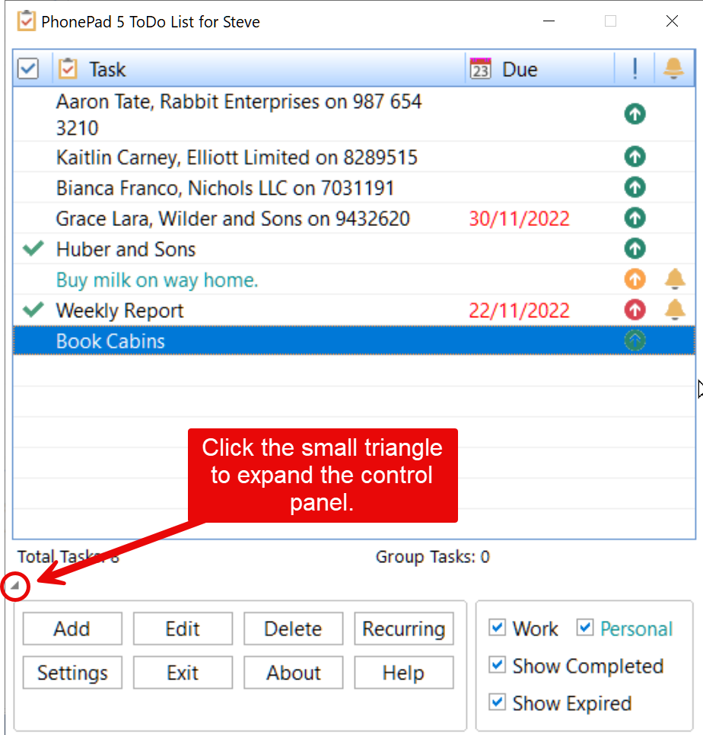Click completed checkmark on Huber and Sons
The width and height of the screenshot is (703, 735).
33,249
